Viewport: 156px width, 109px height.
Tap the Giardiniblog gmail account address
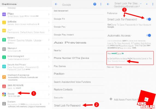126,7
